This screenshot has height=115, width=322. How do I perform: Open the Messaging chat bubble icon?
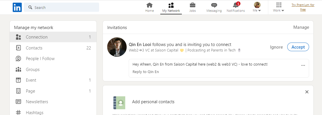pos(214,5)
